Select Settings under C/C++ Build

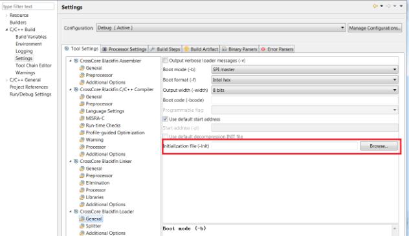[x=24, y=58]
